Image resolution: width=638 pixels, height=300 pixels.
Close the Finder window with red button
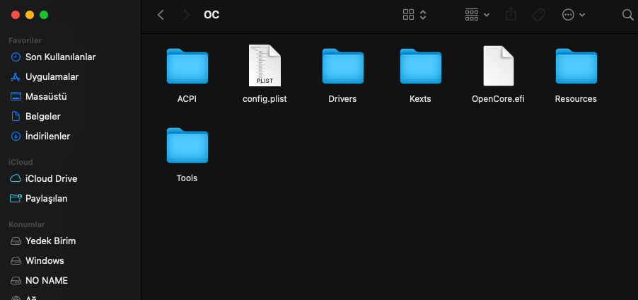[16, 15]
